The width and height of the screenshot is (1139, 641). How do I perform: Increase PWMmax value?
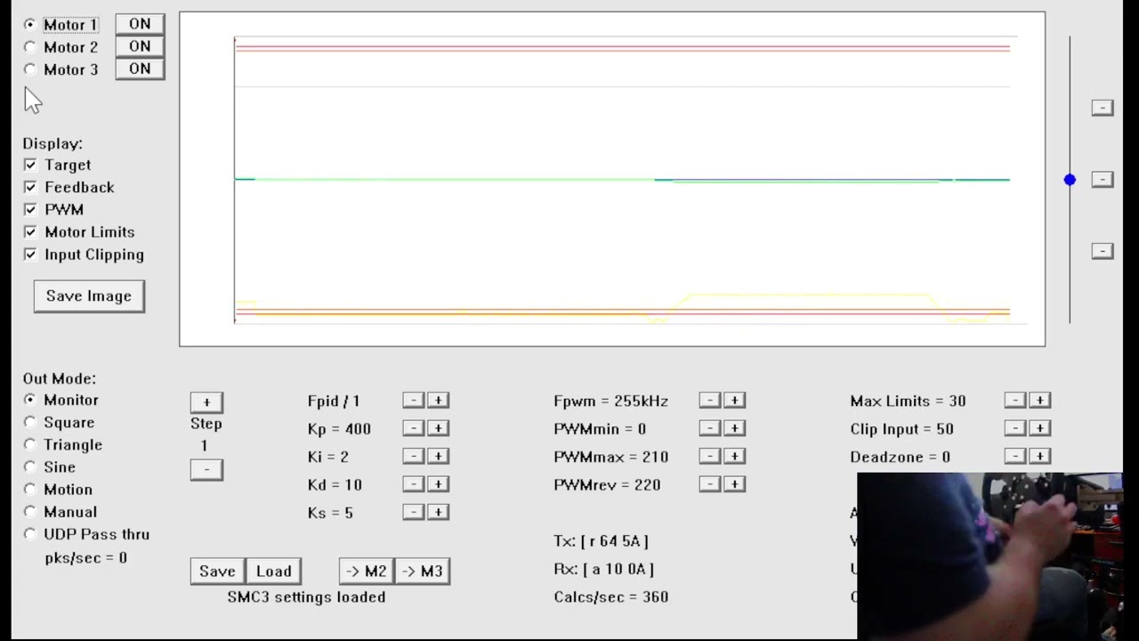pos(734,456)
